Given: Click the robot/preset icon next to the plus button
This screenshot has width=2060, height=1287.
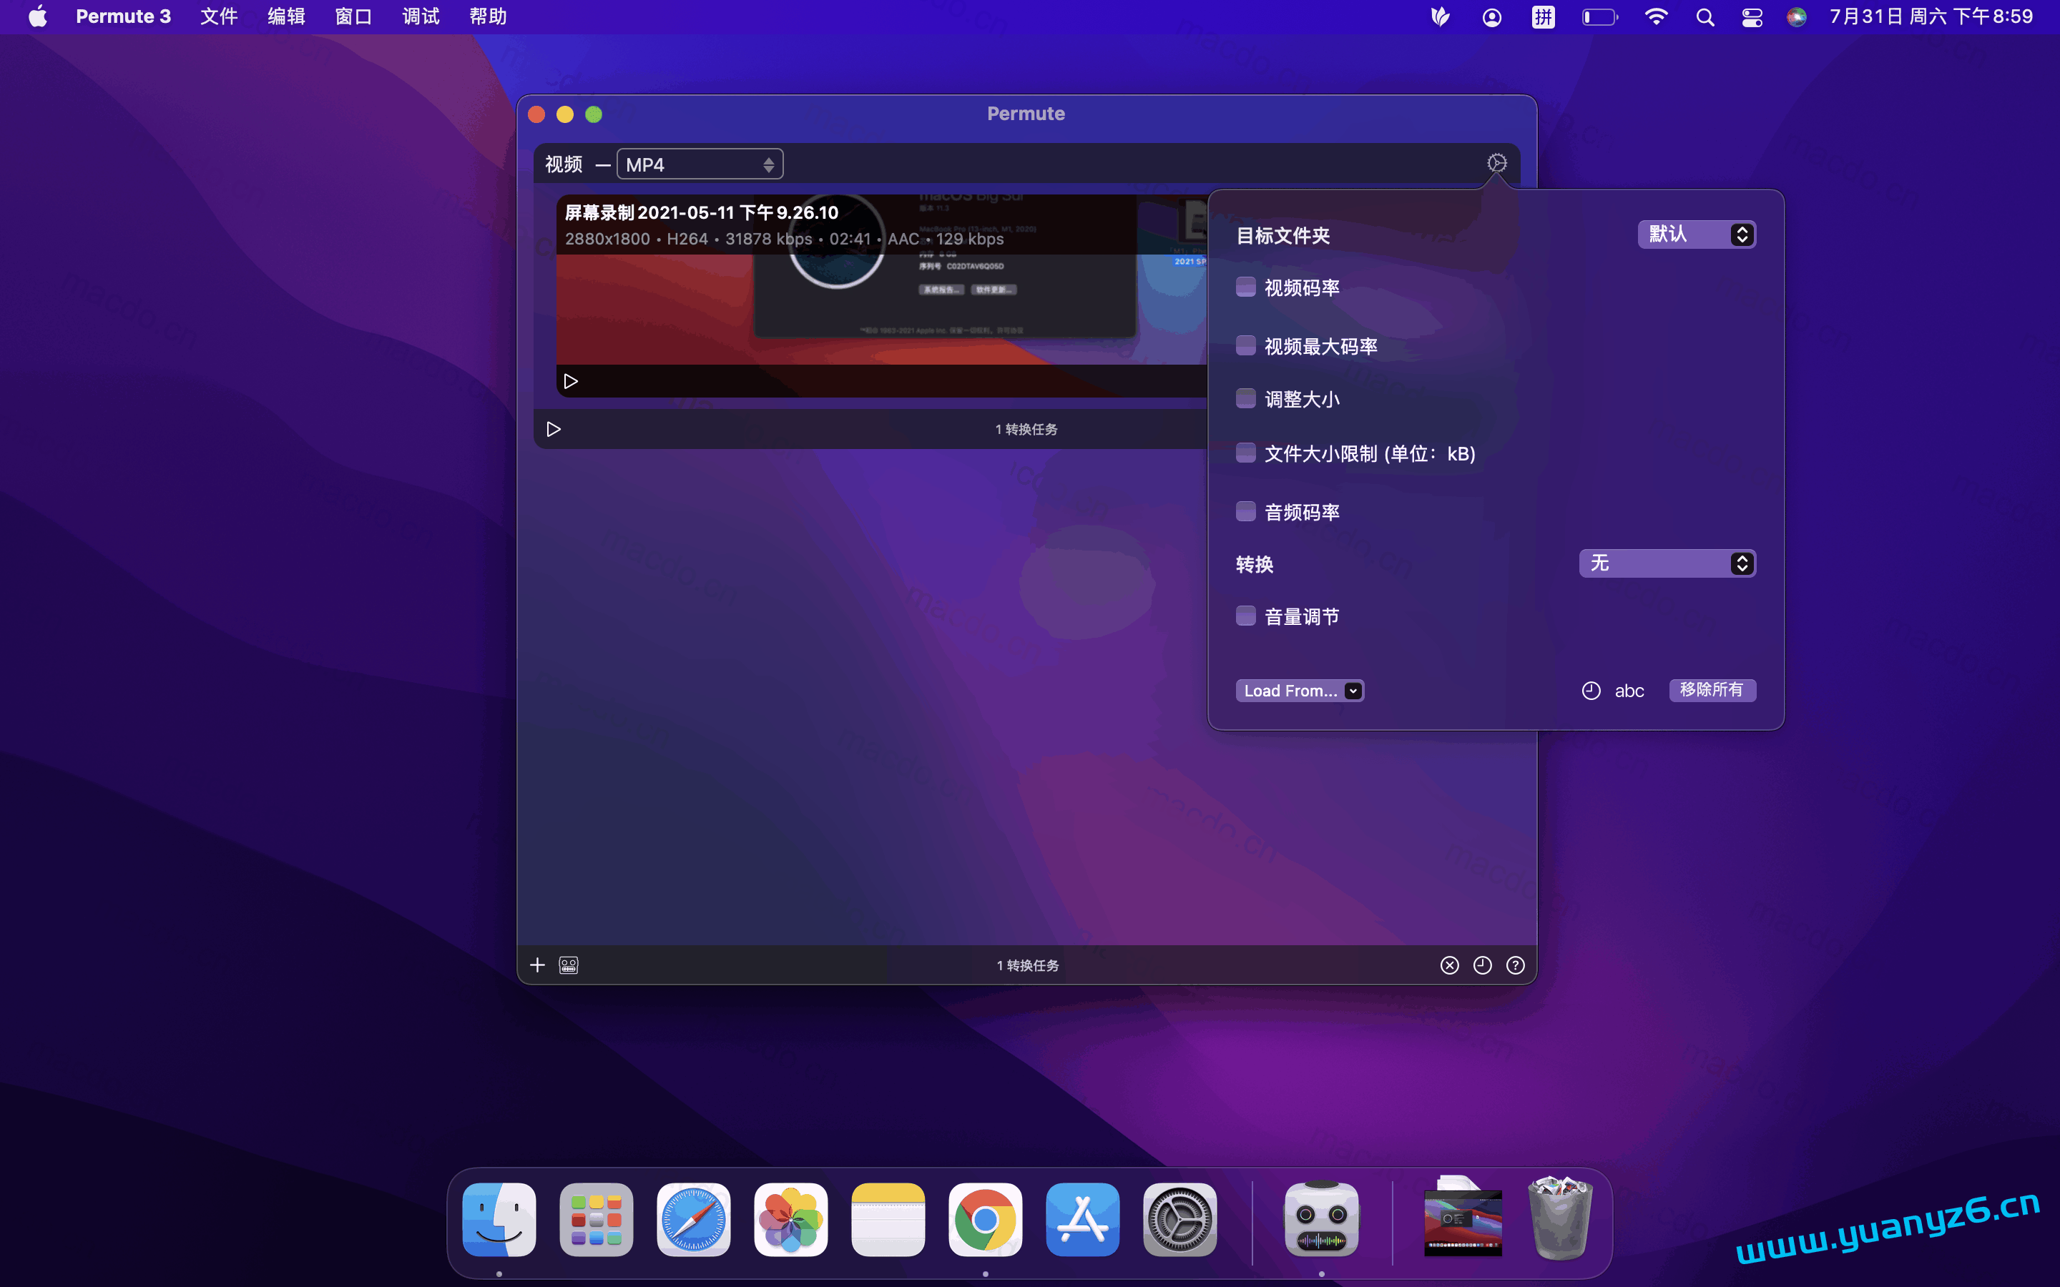Looking at the screenshot, I should click(x=568, y=965).
